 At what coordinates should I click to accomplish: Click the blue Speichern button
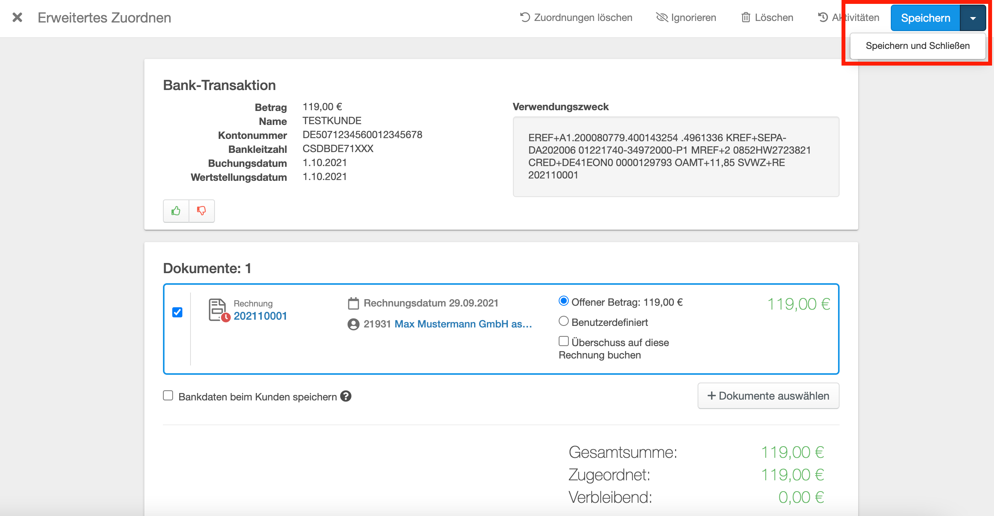tap(925, 18)
